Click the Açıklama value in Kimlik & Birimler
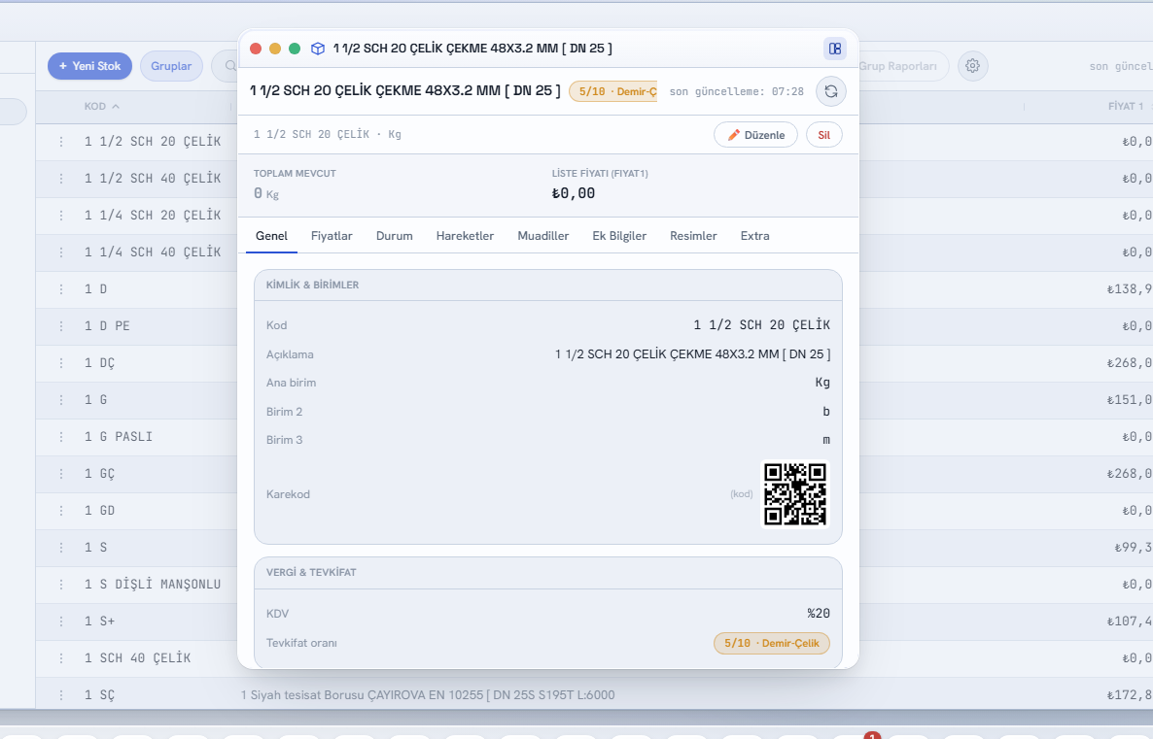The image size is (1153, 739). click(693, 354)
